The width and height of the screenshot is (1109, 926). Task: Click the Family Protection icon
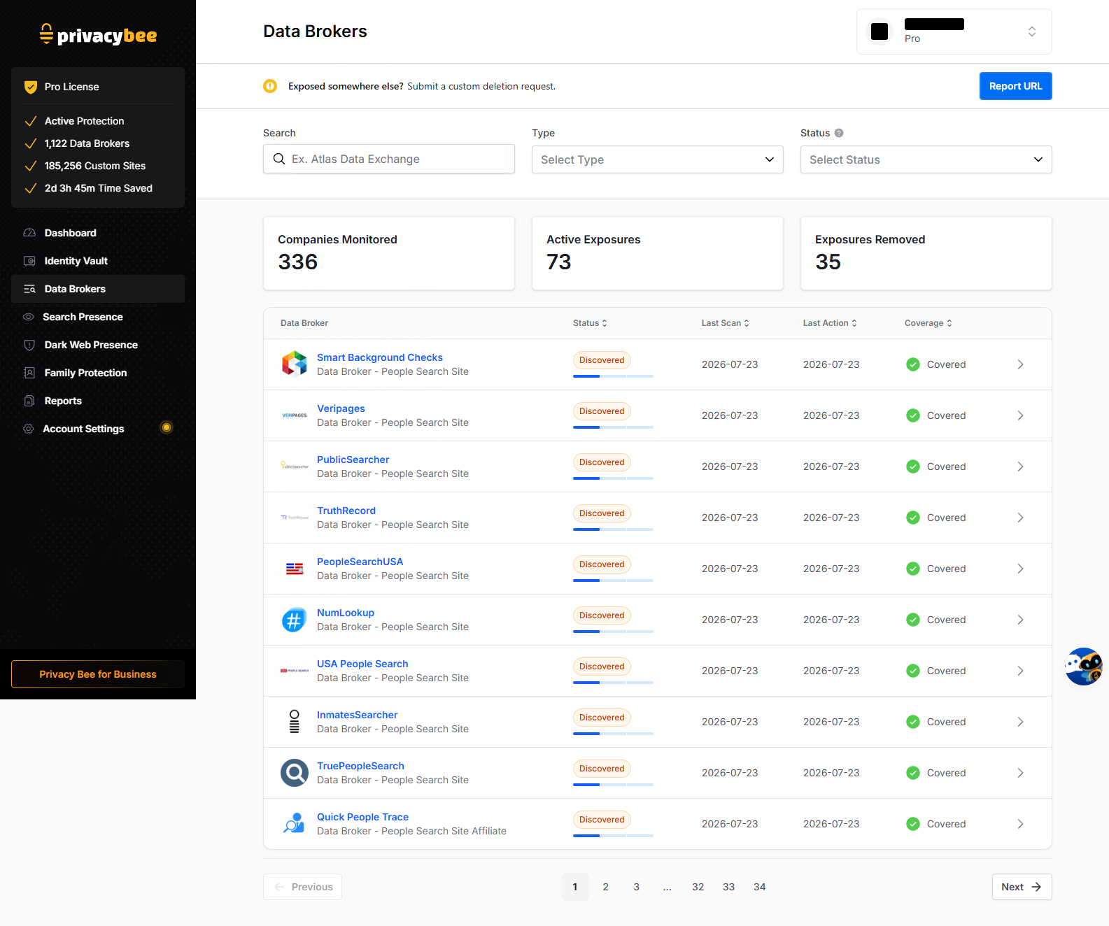pos(29,373)
